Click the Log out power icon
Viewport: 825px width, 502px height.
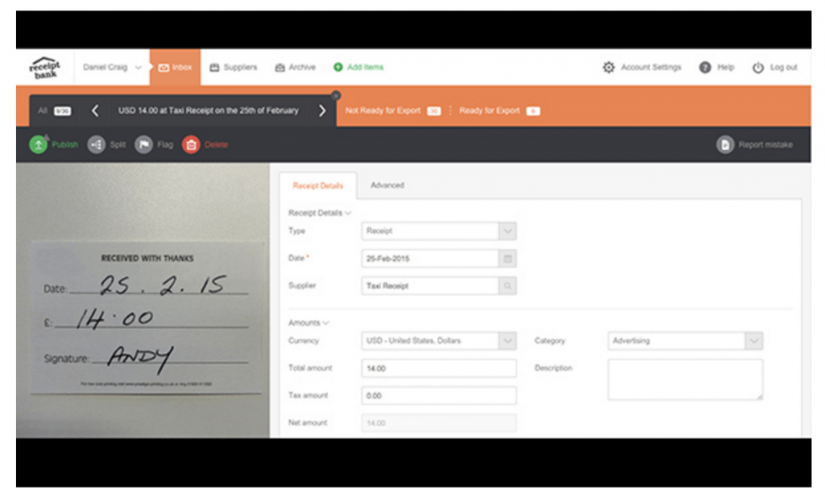(x=757, y=68)
